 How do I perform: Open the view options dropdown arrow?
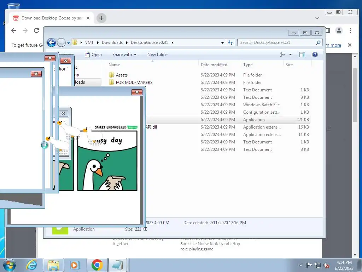(x=291, y=55)
